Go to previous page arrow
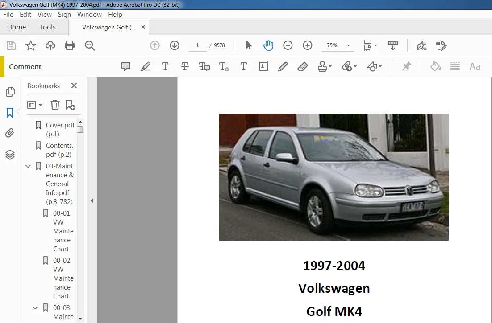Image resolution: width=492 pixels, height=323 pixels. (x=154, y=46)
